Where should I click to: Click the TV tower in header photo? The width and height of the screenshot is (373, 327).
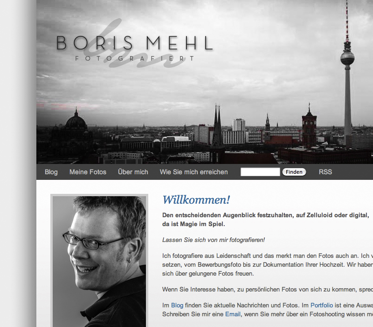click(347, 74)
